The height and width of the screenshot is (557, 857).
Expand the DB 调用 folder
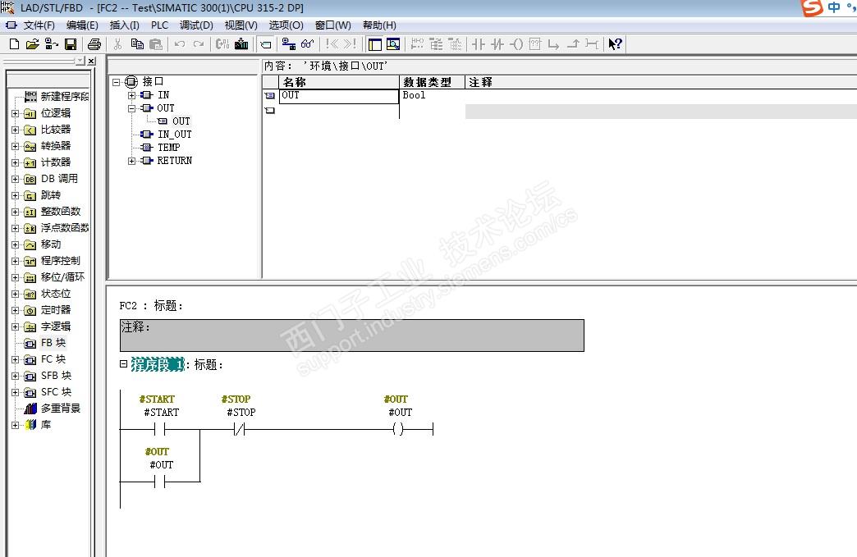pyautogui.click(x=16, y=179)
